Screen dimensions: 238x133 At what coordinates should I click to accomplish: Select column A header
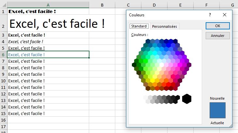pyautogui.click(x=48, y=5)
